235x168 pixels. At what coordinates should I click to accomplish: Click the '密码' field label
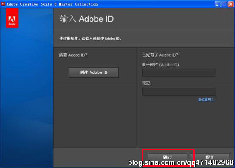pos(146,83)
